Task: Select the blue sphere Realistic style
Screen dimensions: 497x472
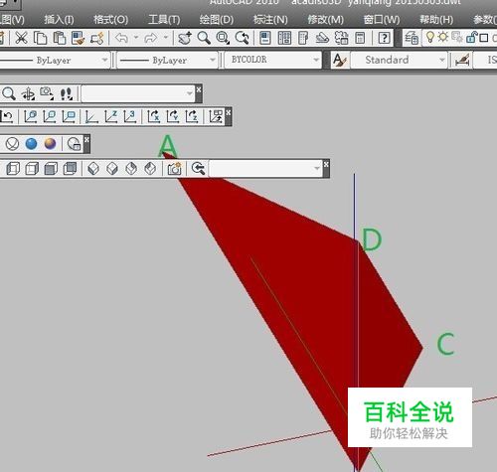Action: pyautogui.click(x=32, y=144)
